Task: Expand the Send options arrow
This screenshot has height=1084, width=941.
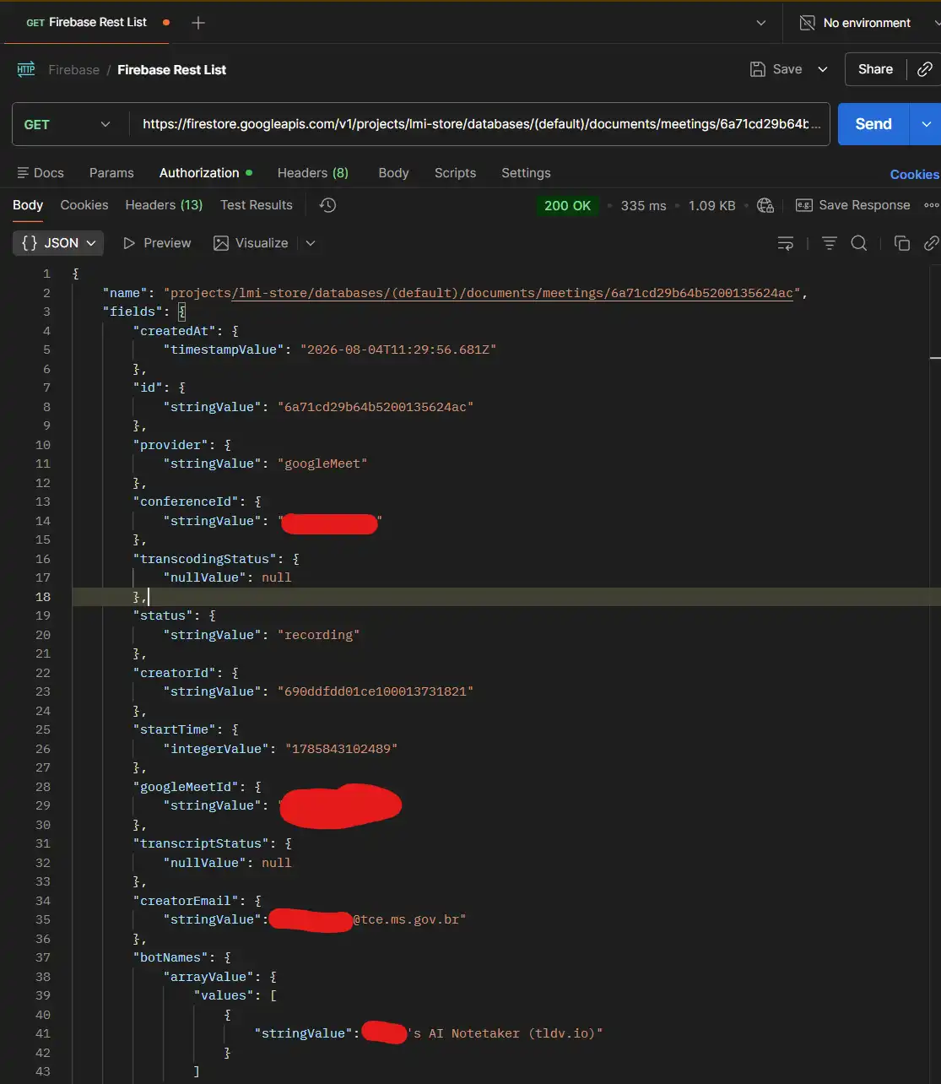Action: (x=926, y=124)
